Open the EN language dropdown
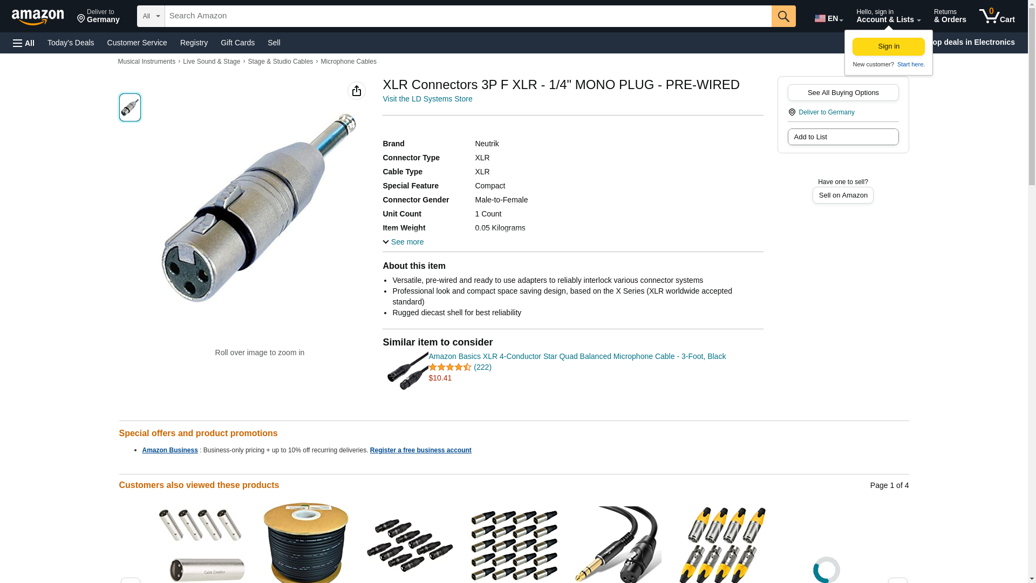 tap(829, 18)
